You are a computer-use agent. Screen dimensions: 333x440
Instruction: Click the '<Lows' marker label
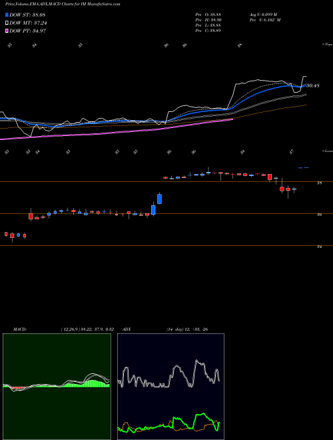(x=327, y=151)
